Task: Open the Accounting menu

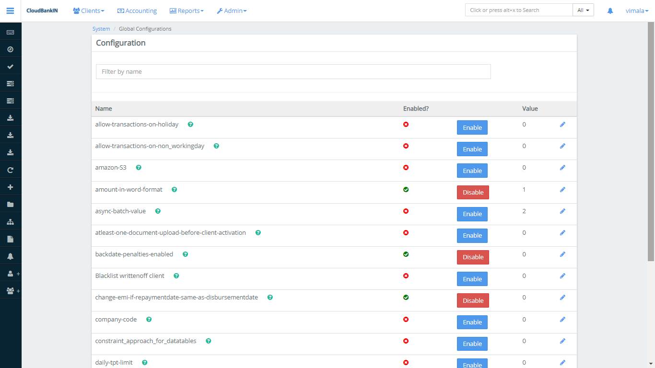Action: coord(137,10)
